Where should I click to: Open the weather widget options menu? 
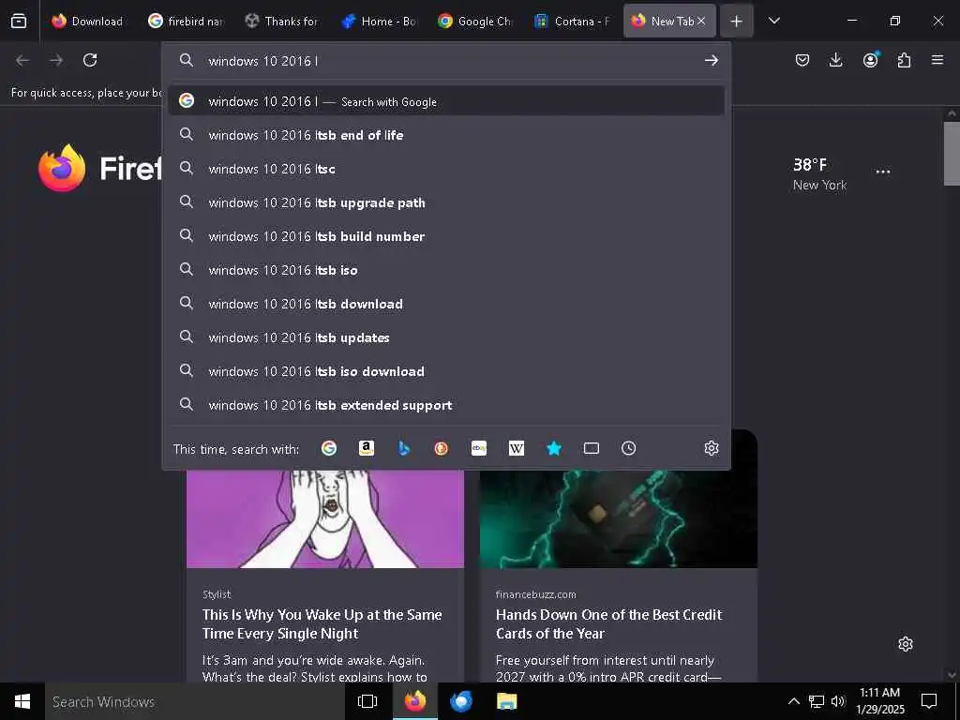coord(883,172)
